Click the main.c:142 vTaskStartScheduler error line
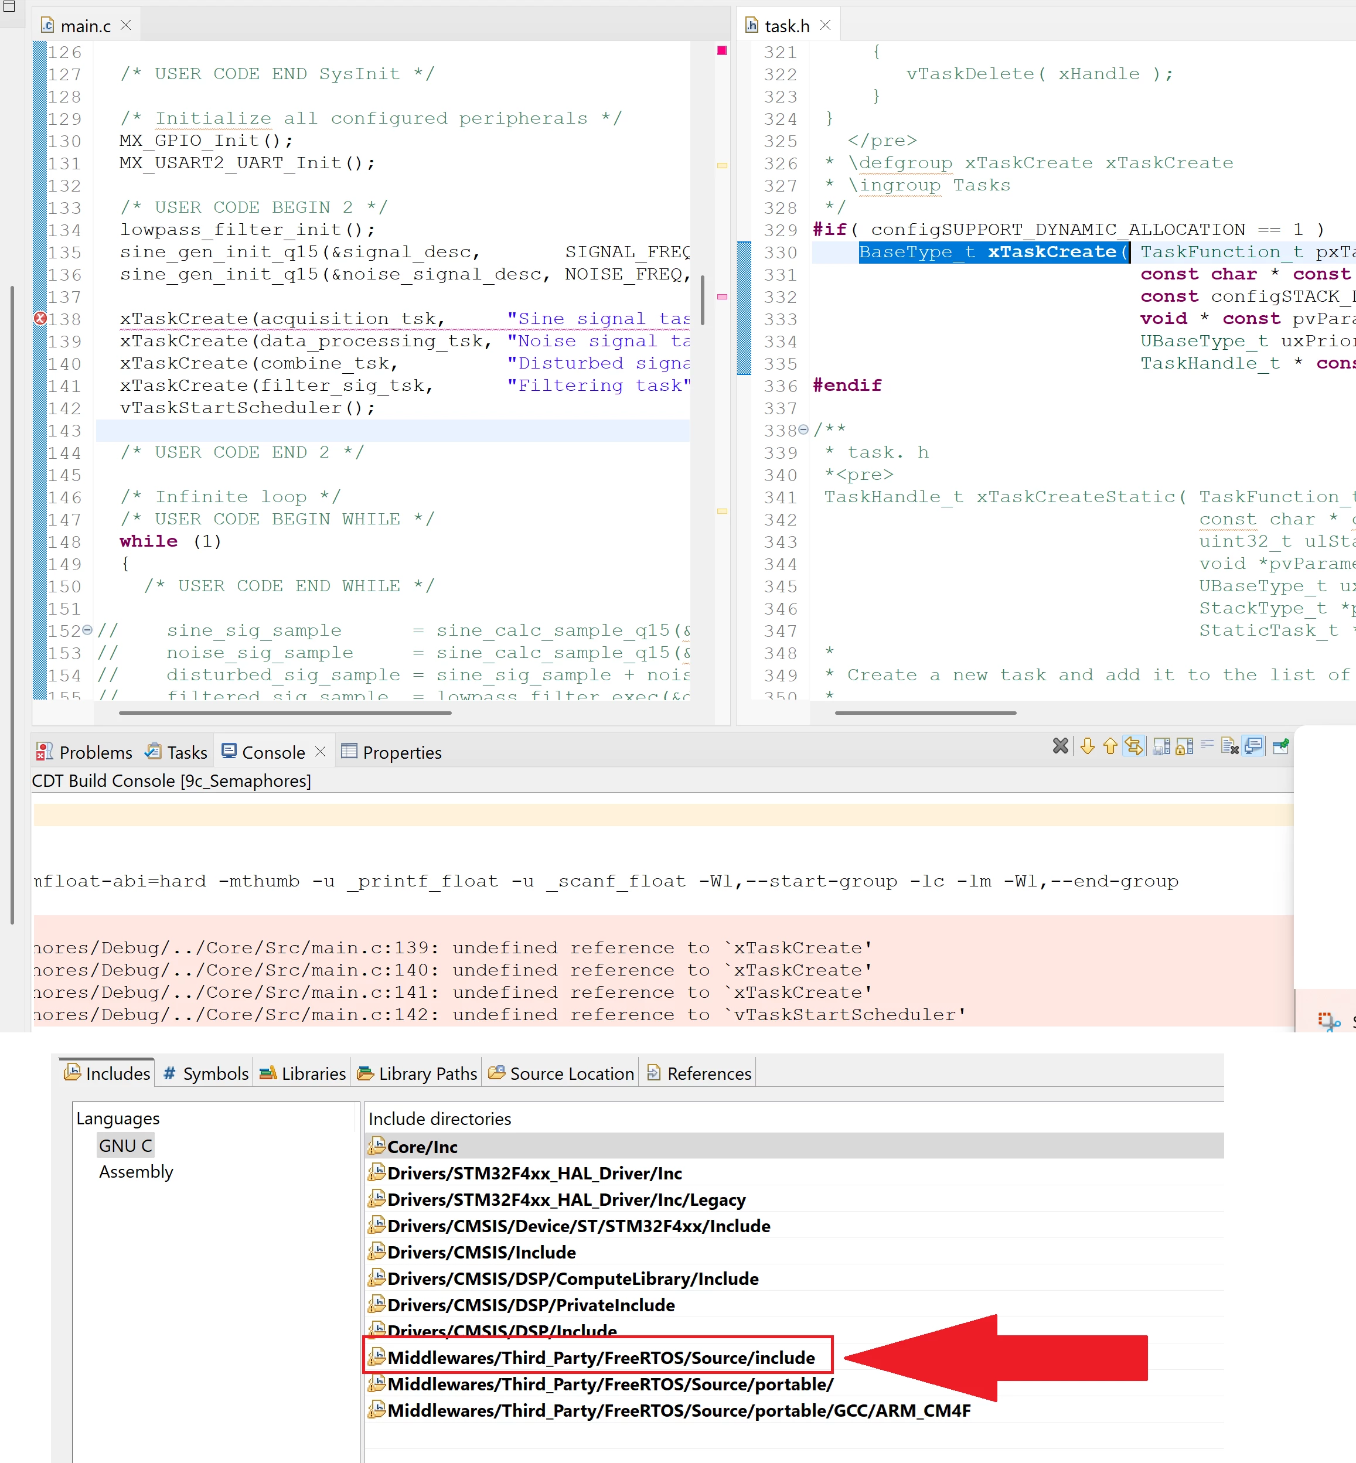Screen dimensions: 1356x1463 499,1015
